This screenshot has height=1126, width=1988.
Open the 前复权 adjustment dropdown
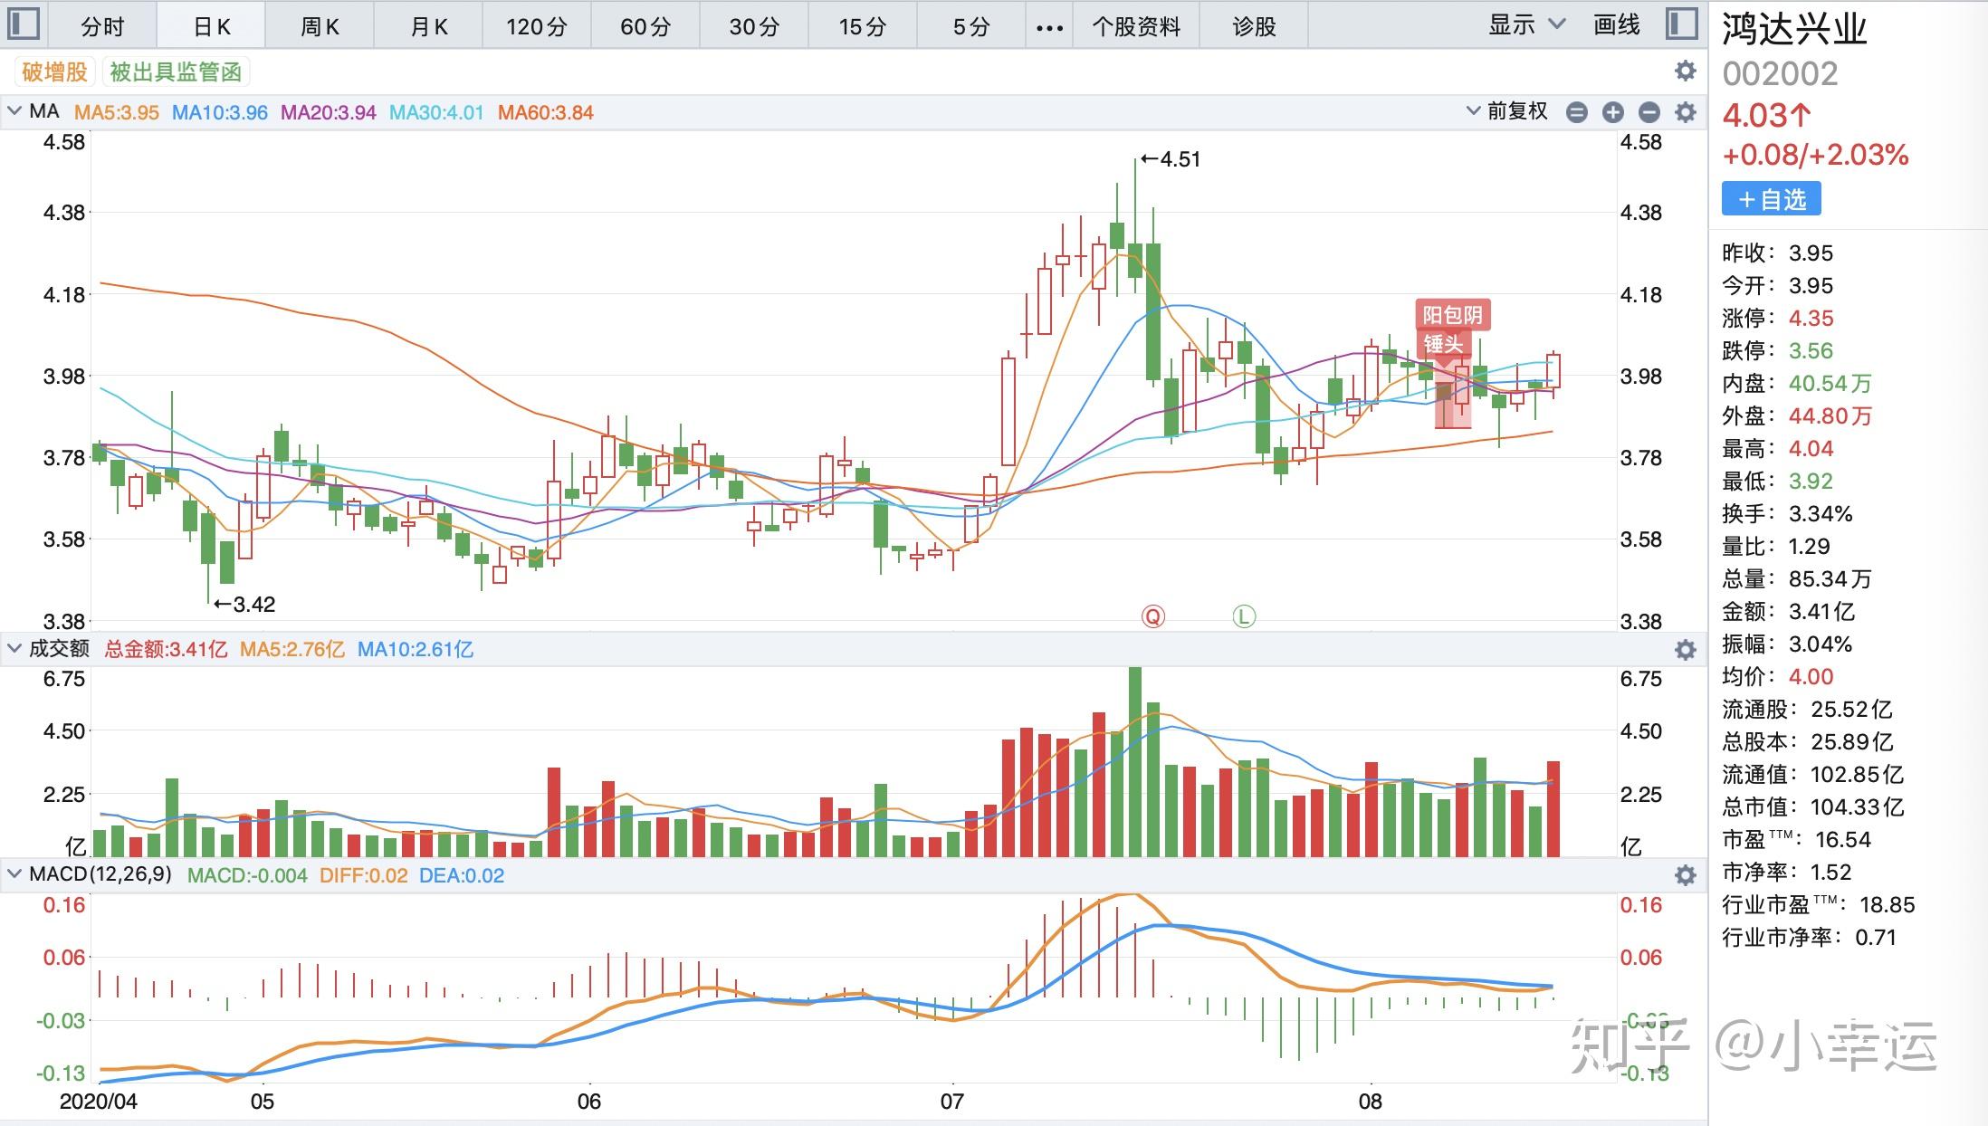(1506, 111)
